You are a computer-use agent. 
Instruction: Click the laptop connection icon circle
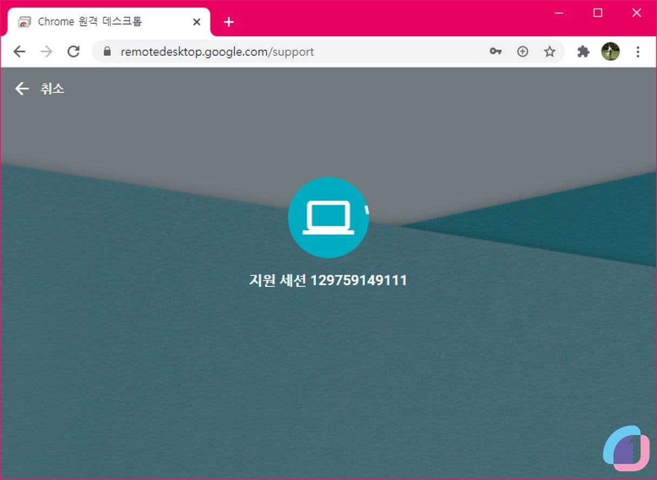point(328,218)
